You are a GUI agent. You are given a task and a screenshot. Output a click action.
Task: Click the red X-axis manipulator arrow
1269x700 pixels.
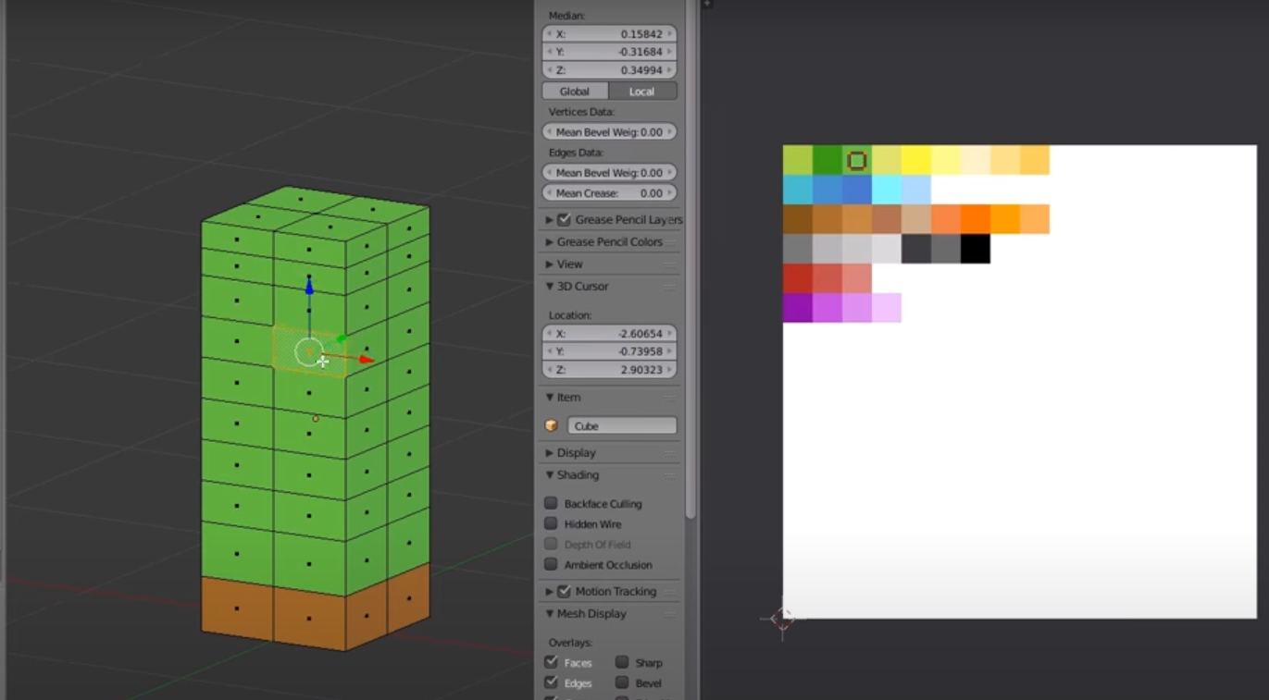click(x=366, y=359)
